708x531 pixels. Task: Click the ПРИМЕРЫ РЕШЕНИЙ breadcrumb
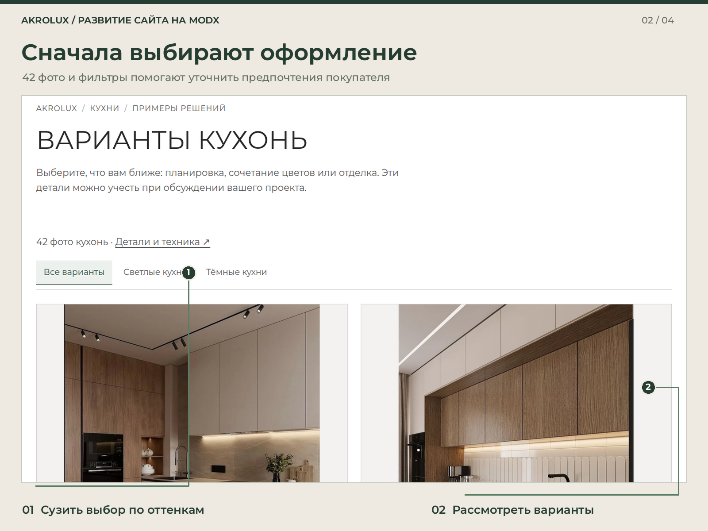[x=179, y=108]
